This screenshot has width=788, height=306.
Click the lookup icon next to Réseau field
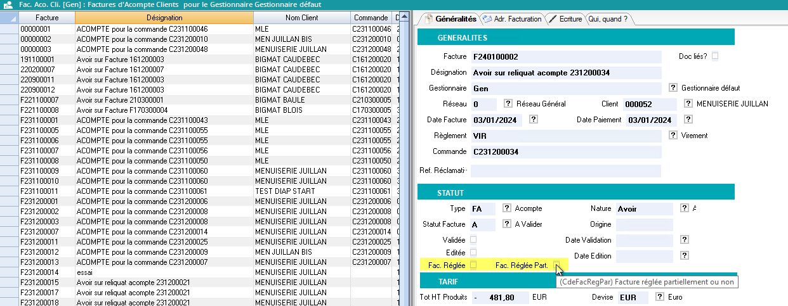508,104
